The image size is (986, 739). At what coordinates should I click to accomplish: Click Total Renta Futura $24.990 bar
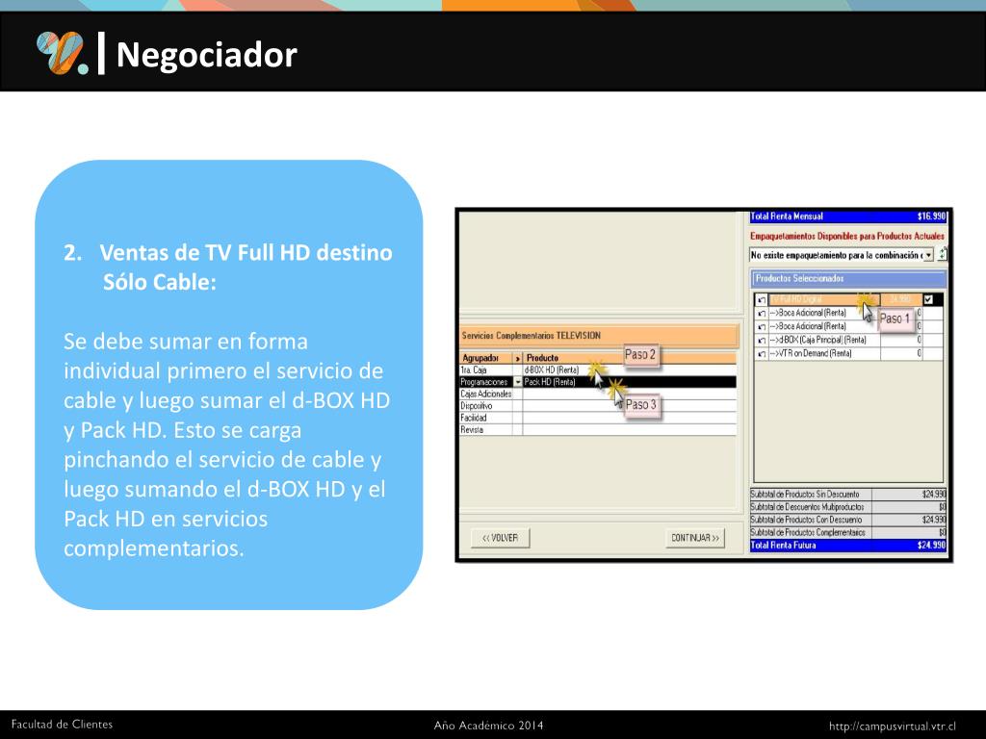847,546
